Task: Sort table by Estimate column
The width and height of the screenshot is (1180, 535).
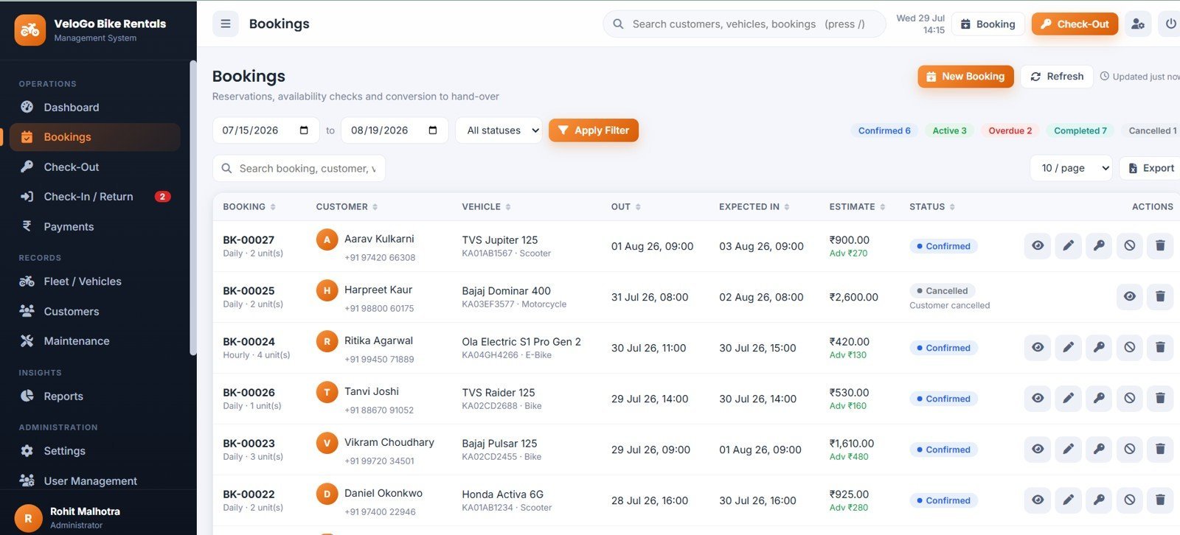Action: [x=857, y=207]
